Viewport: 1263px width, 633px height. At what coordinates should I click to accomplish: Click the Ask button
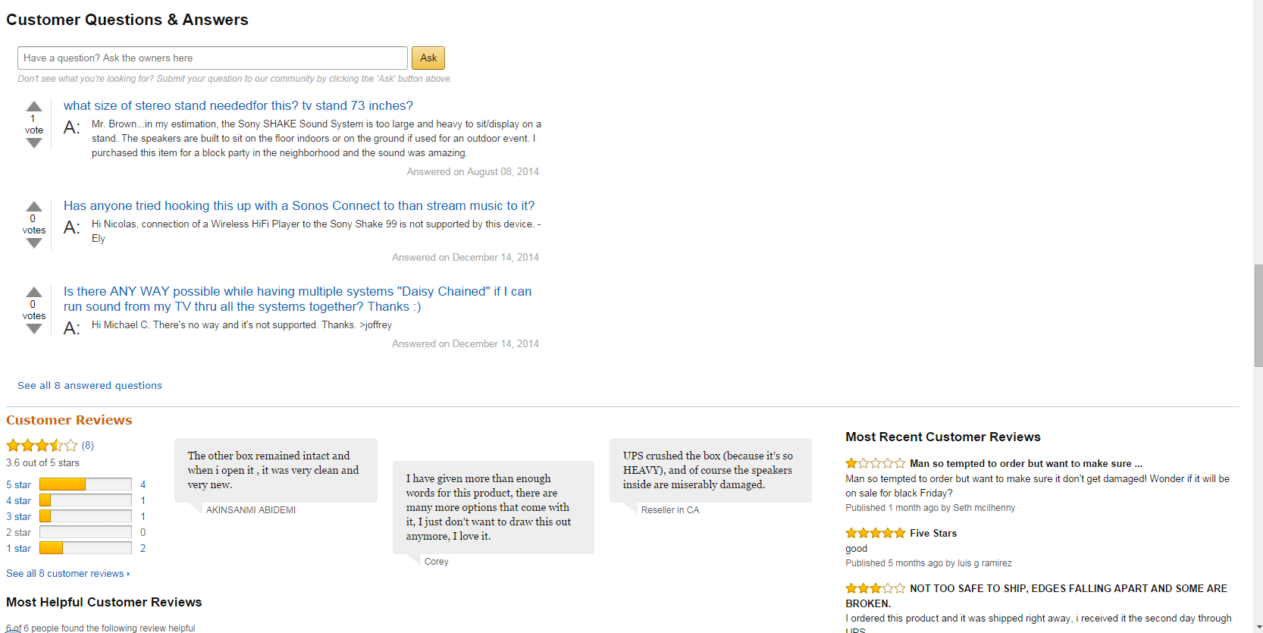click(x=428, y=58)
